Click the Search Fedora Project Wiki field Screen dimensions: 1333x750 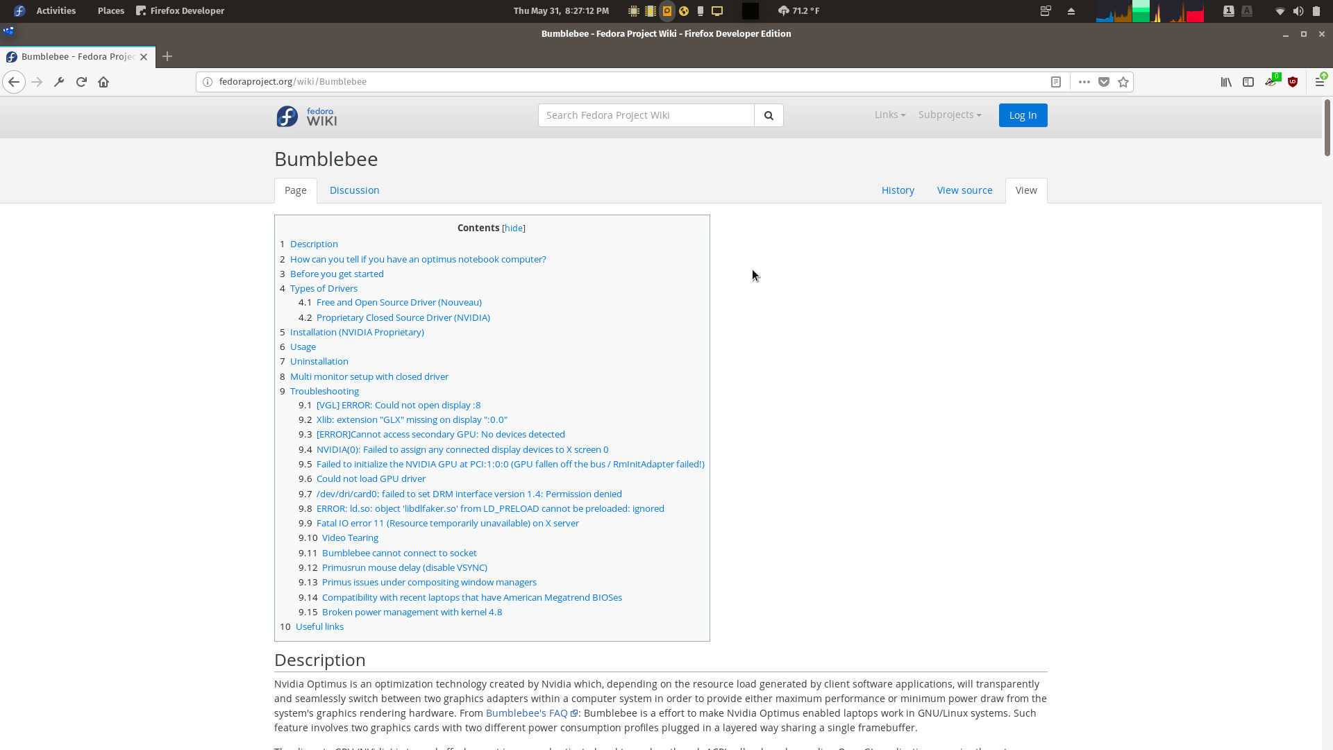coord(646,115)
